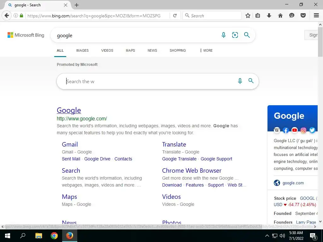The width and height of the screenshot is (323, 242).
Task: Open the Features sublink under Chrome
Action: tap(195, 185)
